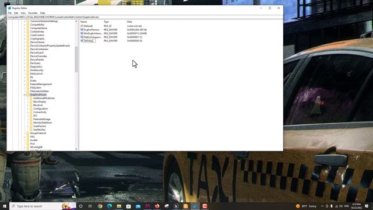Click the tree pane scroll down arrow
This screenshot has width=373, height=210.
(76, 149)
